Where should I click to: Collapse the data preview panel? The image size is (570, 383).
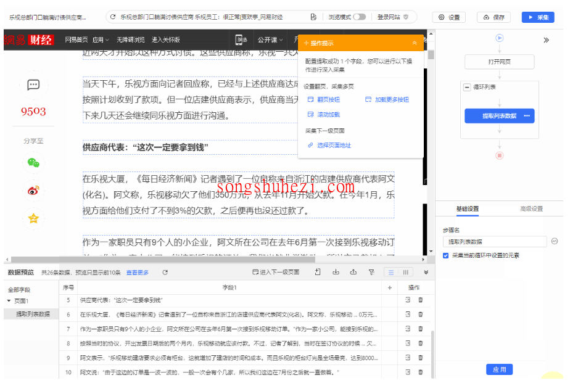pyautogui.click(x=426, y=272)
